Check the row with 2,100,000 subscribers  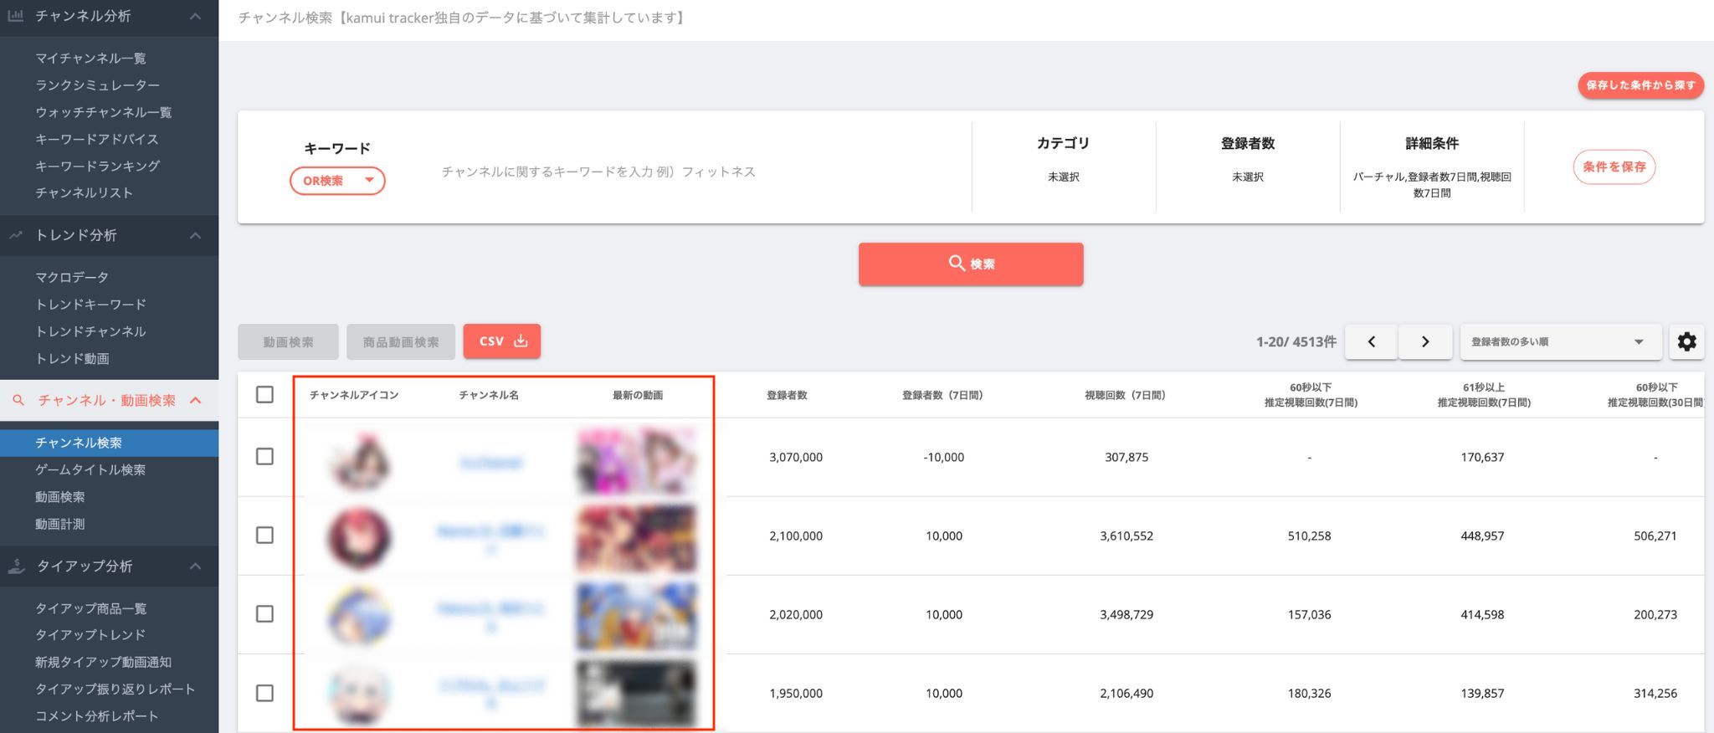pyautogui.click(x=264, y=535)
